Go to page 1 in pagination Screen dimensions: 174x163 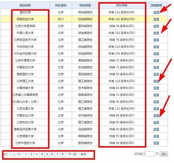point(26,154)
